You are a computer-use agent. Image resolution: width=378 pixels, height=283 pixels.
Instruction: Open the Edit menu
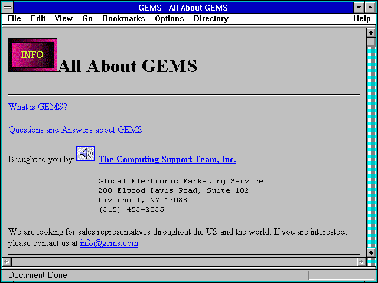point(38,19)
